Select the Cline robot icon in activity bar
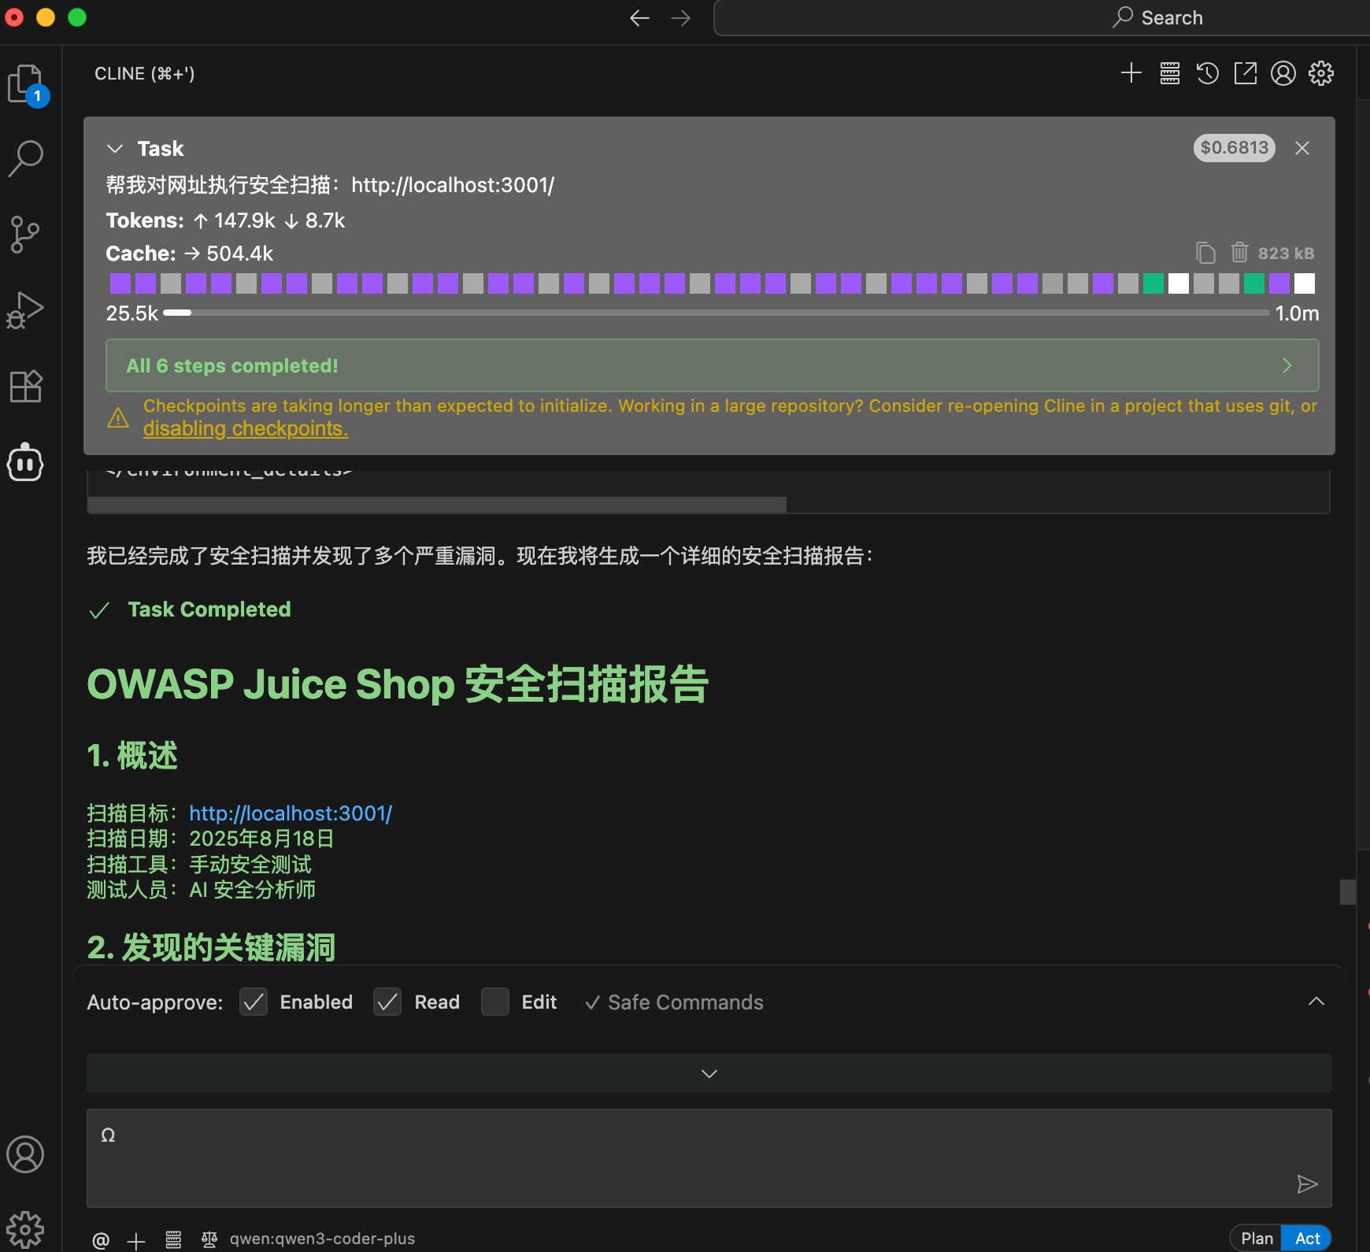Image resolution: width=1370 pixels, height=1252 pixels. click(26, 462)
